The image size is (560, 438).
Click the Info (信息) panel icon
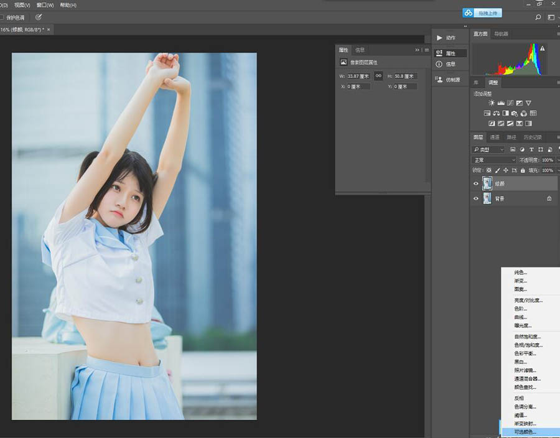pyautogui.click(x=440, y=64)
